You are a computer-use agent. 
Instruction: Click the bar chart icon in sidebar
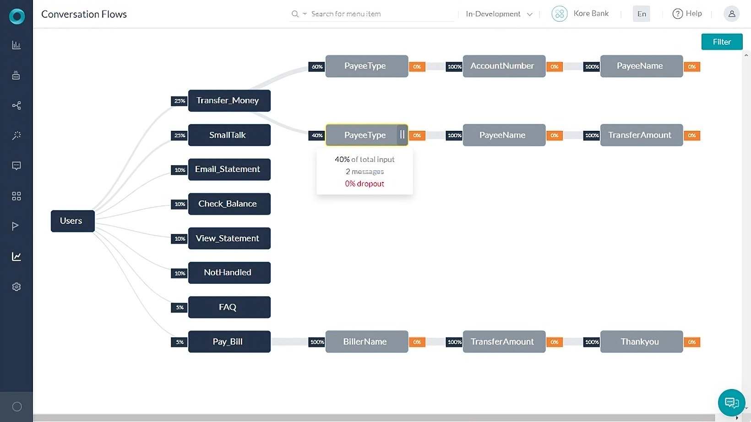tap(16, 45)
